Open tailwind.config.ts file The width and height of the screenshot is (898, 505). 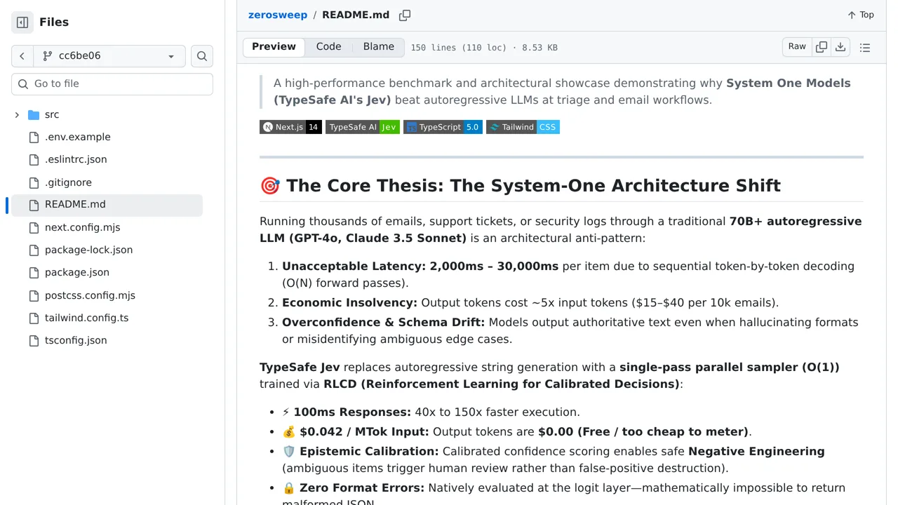[x=86, y=318]
